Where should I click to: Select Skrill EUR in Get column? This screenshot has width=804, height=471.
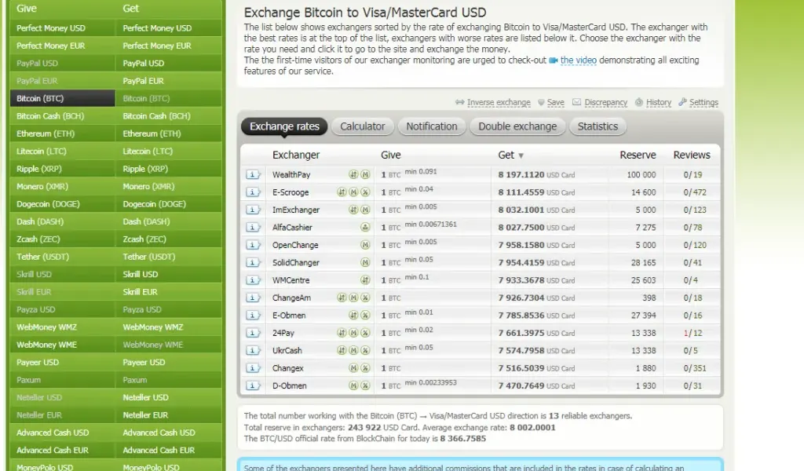[169, 292]
